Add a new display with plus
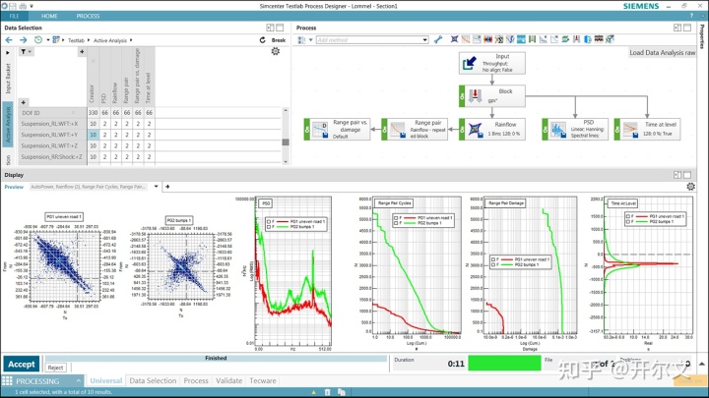Screen dimensions: 709x398 pyautogui.click(x=167, y=187)
